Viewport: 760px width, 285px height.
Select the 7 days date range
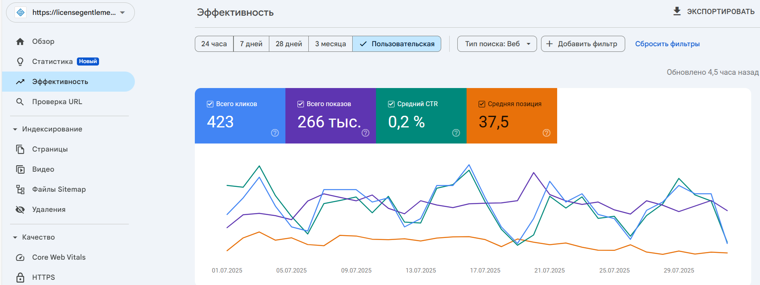[x=251, y=44]
